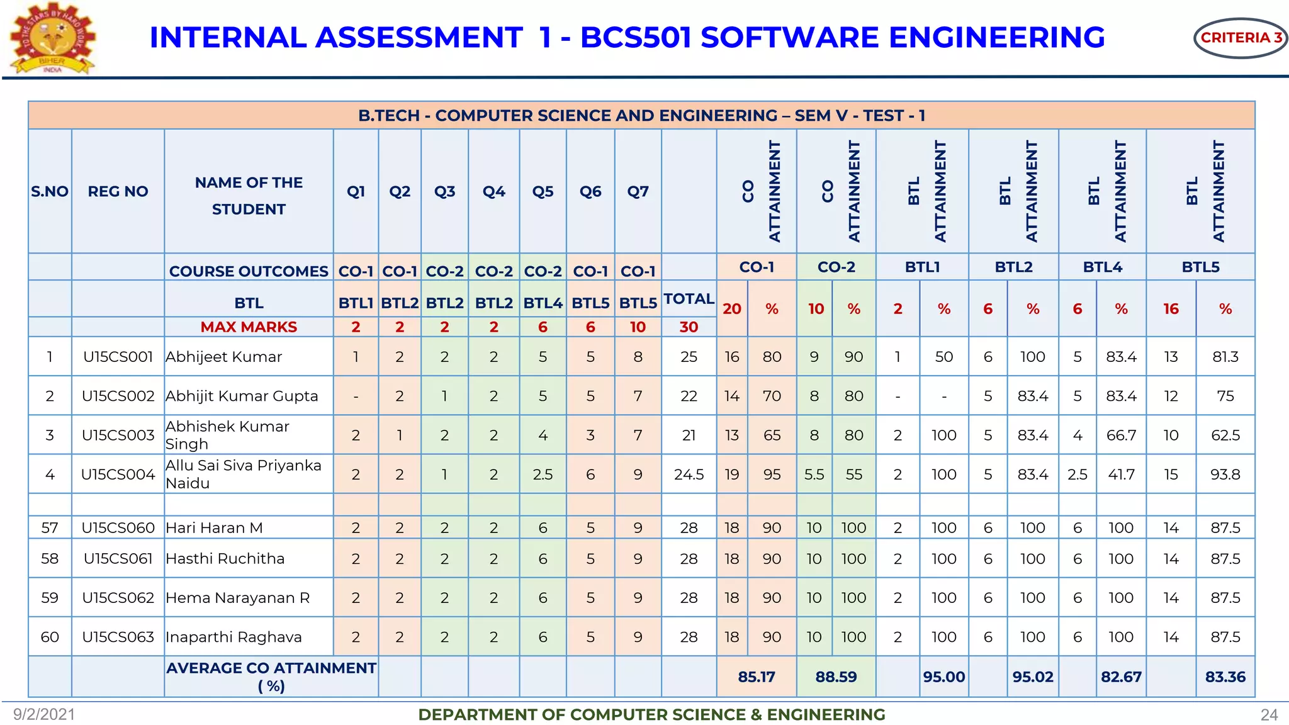1289x725 pixels.
Task: Click the slide number 24
Action: [x=1269, y=715]
